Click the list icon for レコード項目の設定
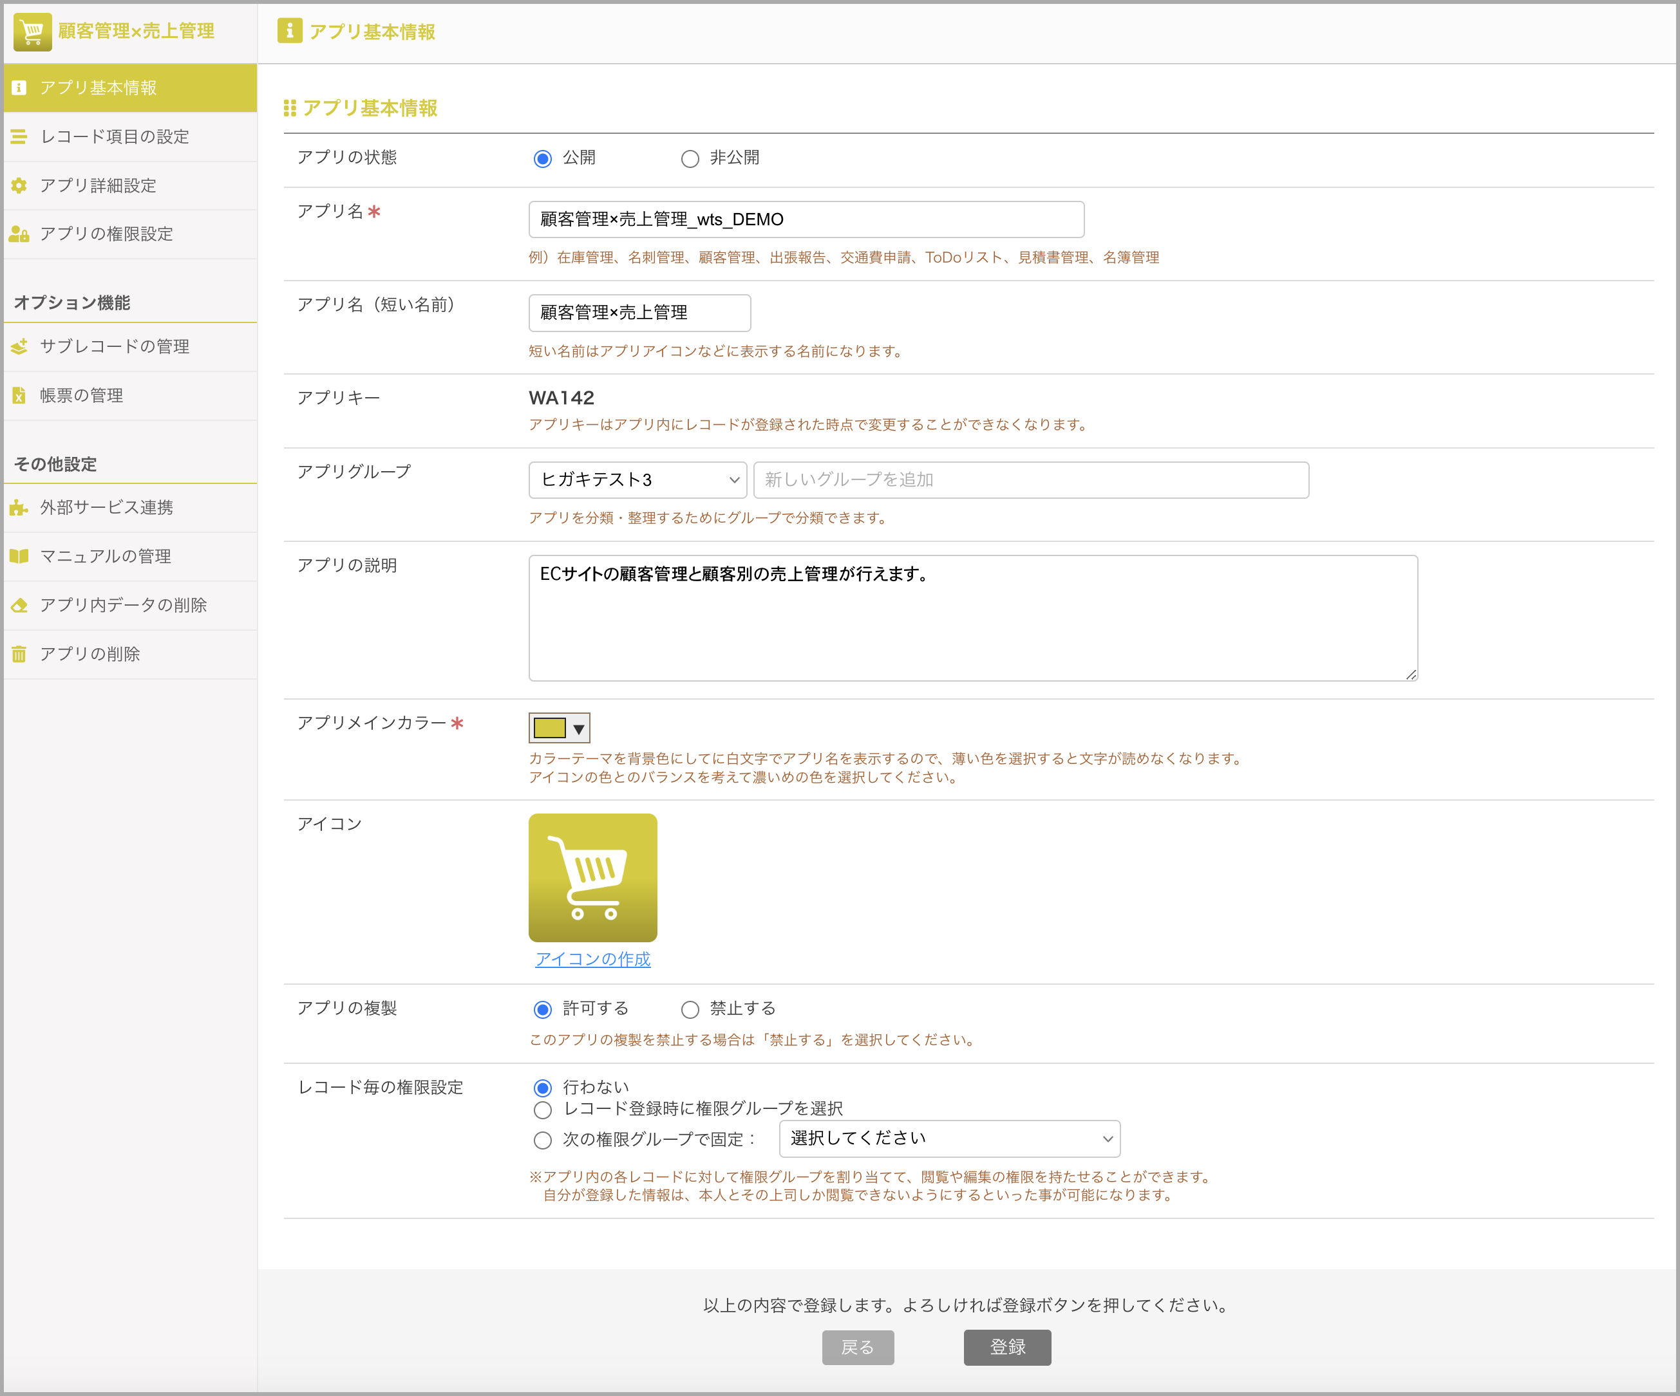 click(19, 136)
